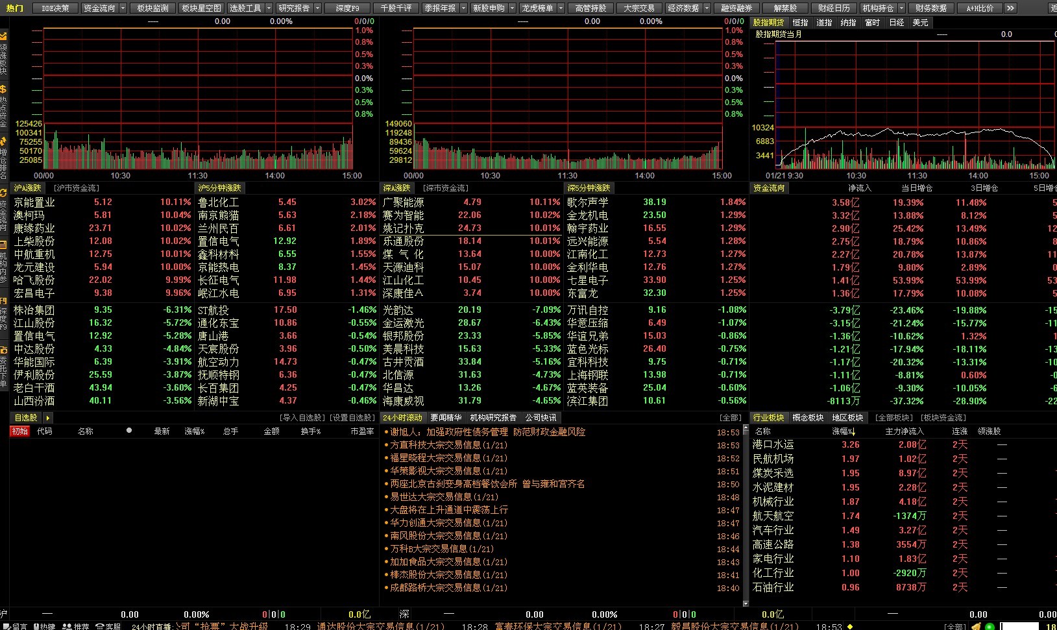Open the 机构研究报告 tab
Viewport: 1057px width, 630px height.
tap(493, 418)
